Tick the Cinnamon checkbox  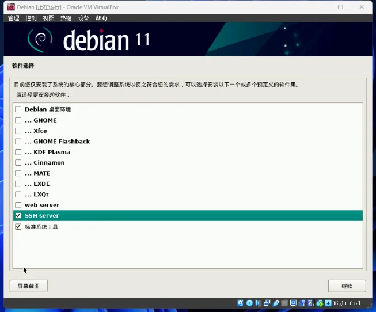(18, 162)
